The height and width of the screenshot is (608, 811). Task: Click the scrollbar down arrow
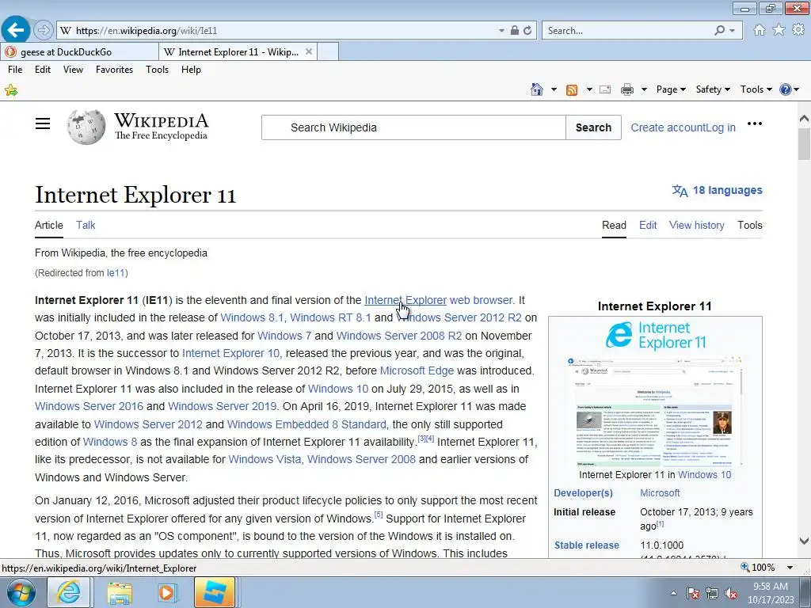pyautogui.click(x=804, y=541)
